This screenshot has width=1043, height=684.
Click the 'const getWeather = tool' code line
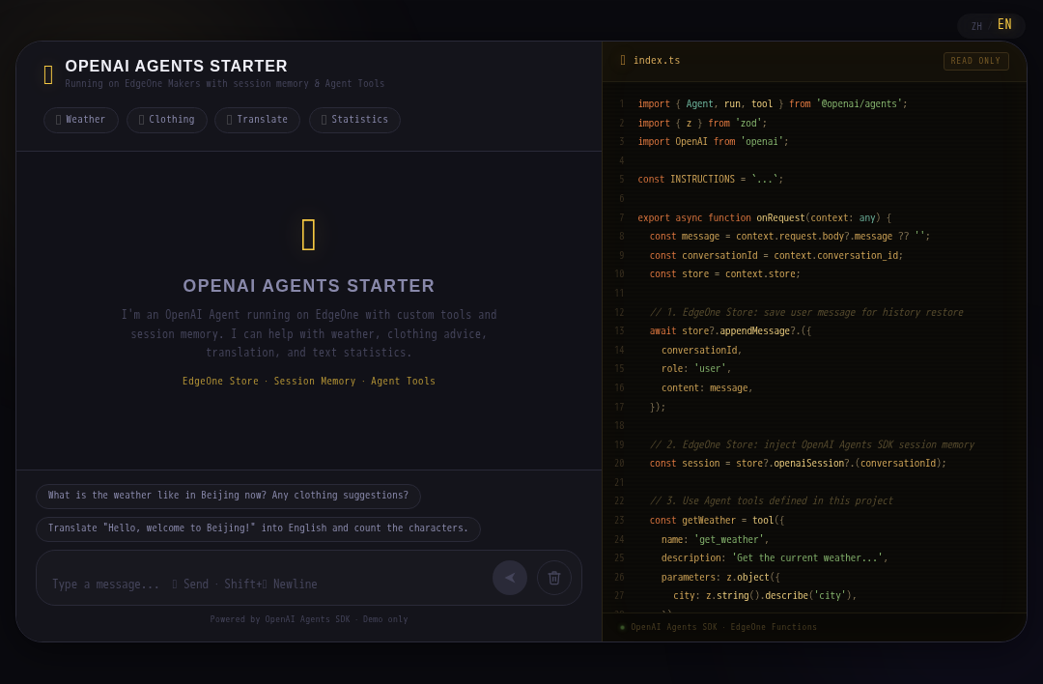click(x=717, y=521)
